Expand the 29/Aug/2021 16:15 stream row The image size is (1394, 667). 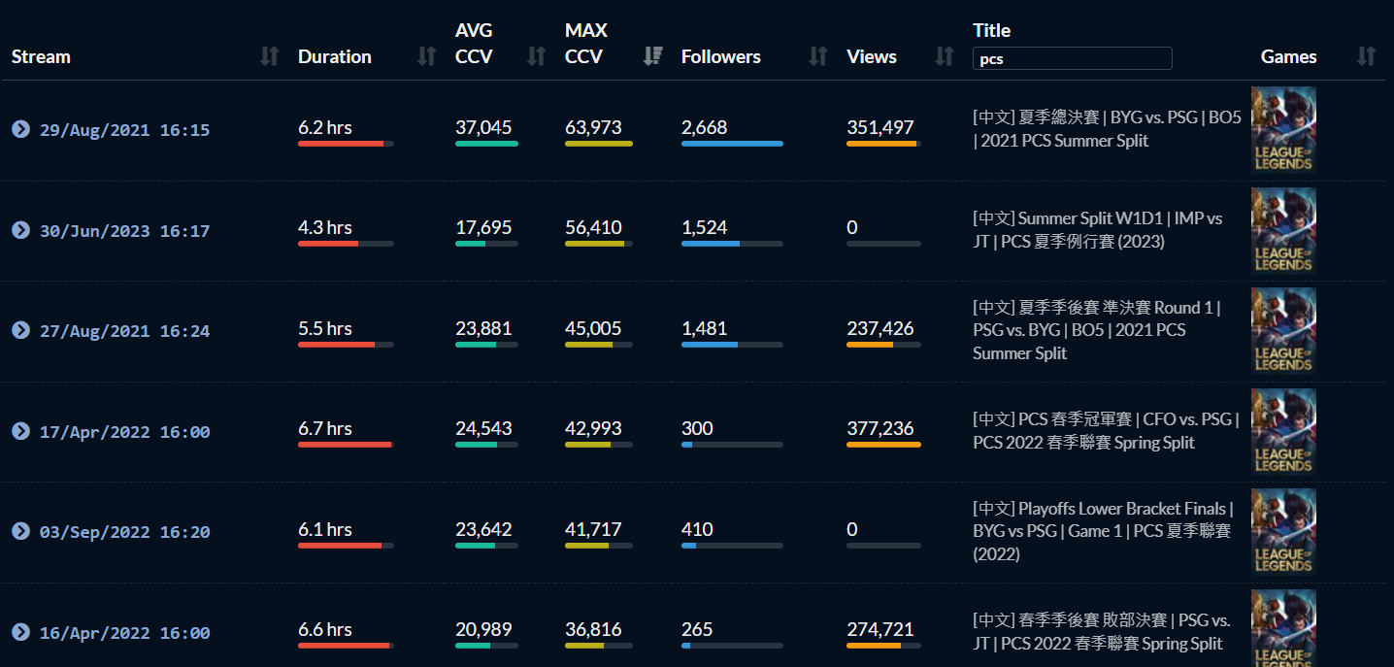[20, 129]
